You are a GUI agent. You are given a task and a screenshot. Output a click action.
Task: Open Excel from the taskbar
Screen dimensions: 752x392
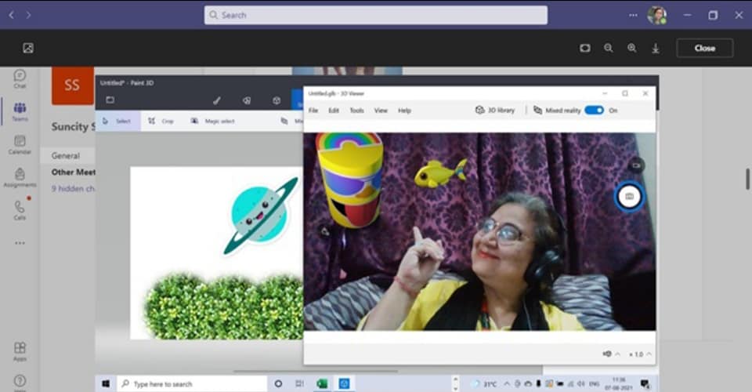[322, 384]
